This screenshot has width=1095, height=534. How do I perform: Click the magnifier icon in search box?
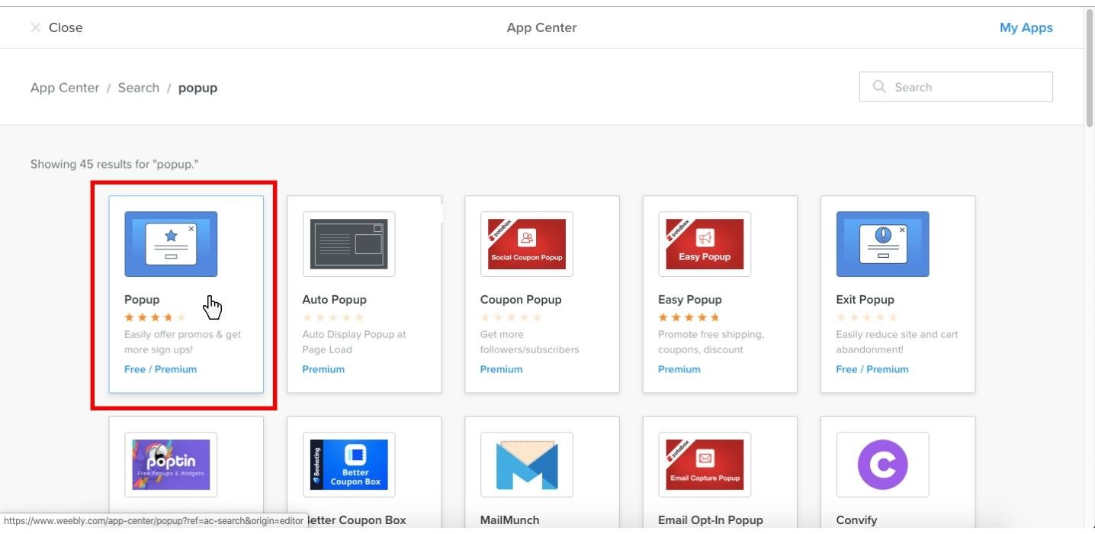tap(879, 87)
